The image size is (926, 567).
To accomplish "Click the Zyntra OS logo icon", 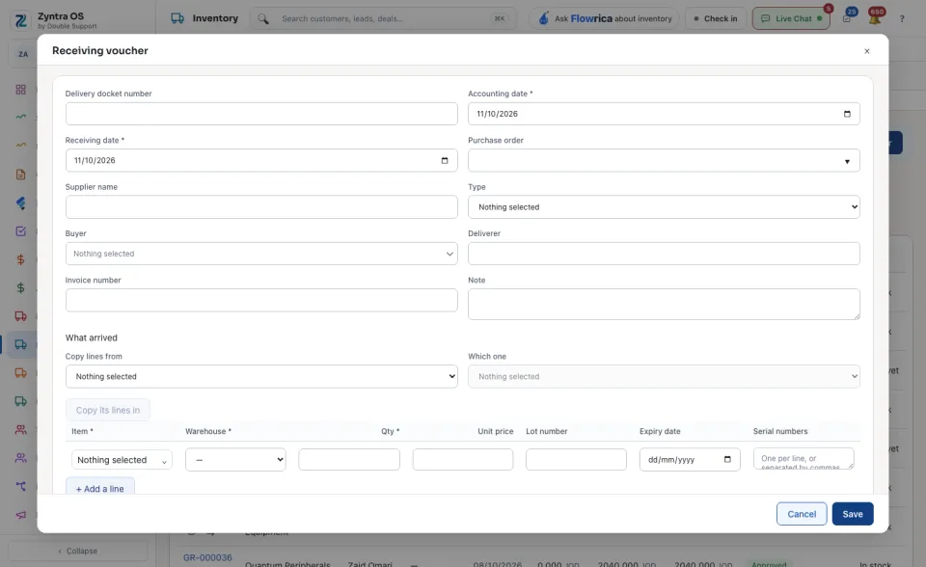I will 21,20.
